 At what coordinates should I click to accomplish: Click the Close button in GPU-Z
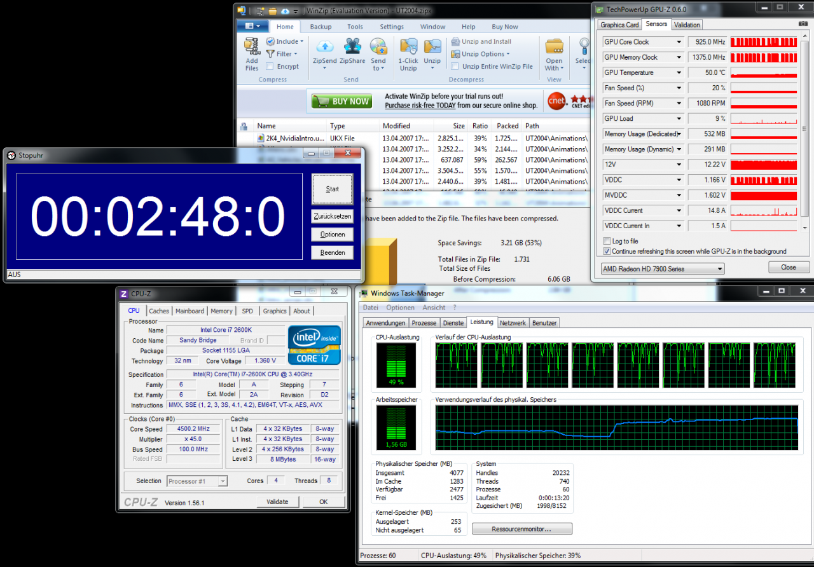point(789,267)
